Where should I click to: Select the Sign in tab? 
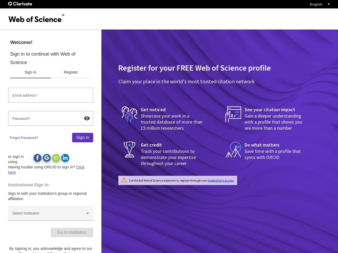(x=30, y=72)
